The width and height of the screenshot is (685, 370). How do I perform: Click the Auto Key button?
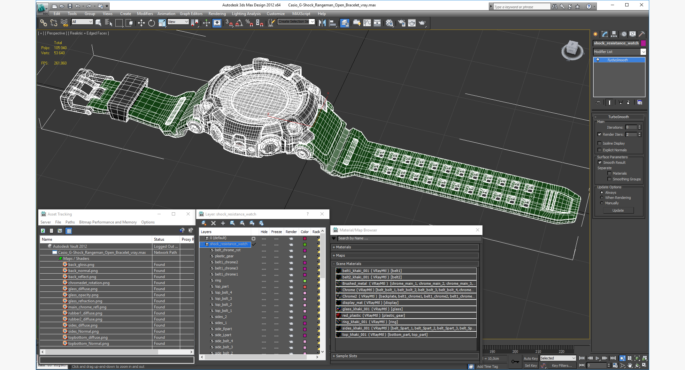530,359
